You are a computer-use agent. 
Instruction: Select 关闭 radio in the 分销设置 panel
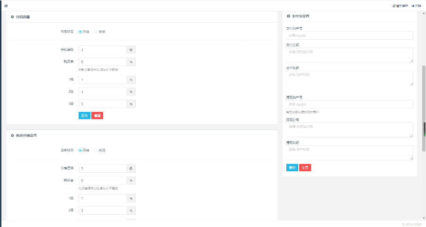(96, 32)
